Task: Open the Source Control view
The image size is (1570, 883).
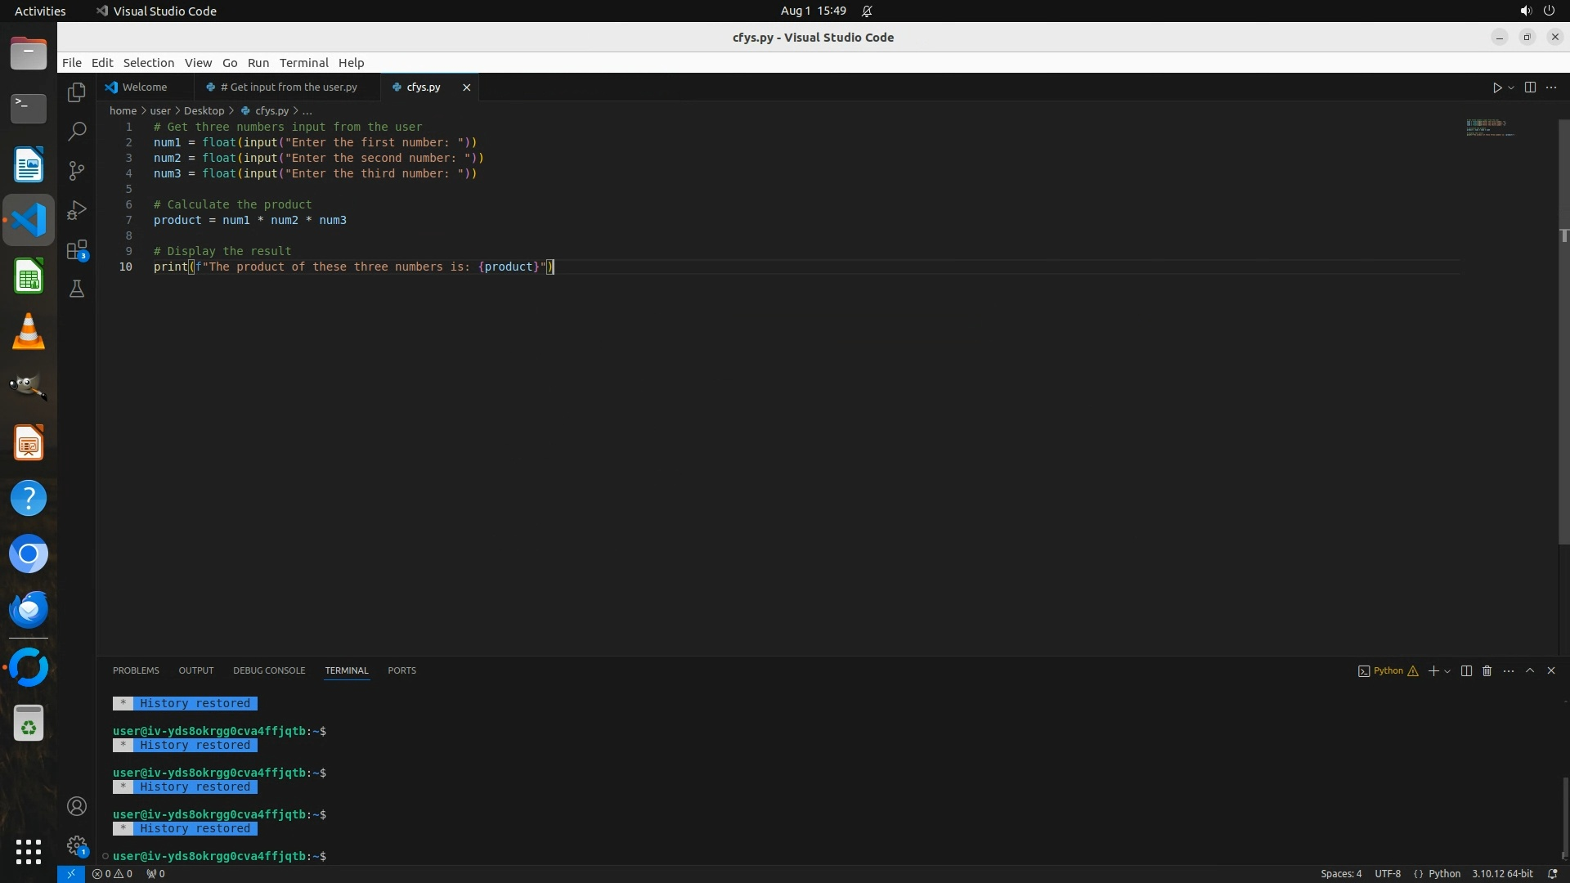Action: pyautogui.click(x=77, y=171)
